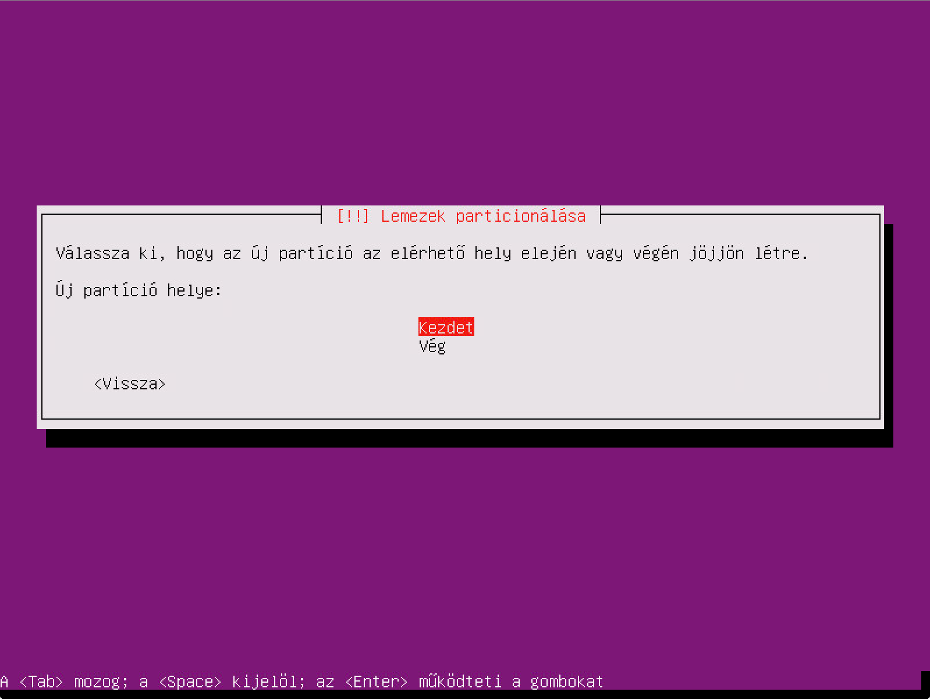Click the működteti a gombokat text
Image resolution: width=930 pixels, height=699 pixels.
tap(511, 682)
